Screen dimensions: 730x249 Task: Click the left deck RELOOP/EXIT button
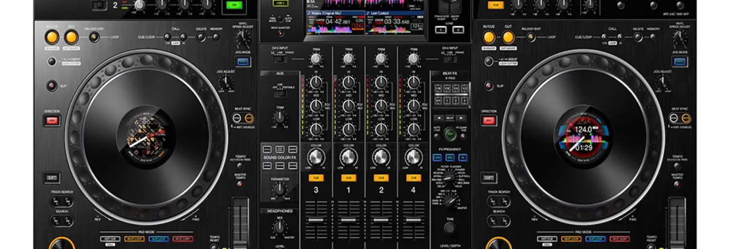click(94, 37)
